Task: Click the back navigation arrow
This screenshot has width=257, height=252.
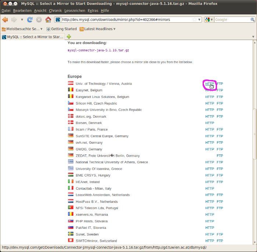Action: click(x=5, y=19)
